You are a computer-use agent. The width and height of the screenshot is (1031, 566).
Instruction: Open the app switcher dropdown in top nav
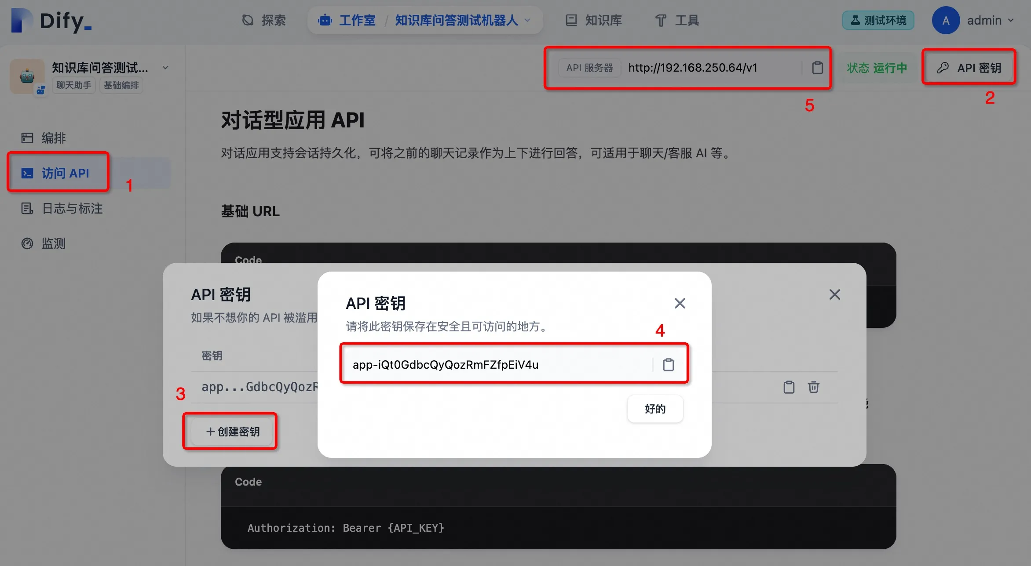point(527,21)
